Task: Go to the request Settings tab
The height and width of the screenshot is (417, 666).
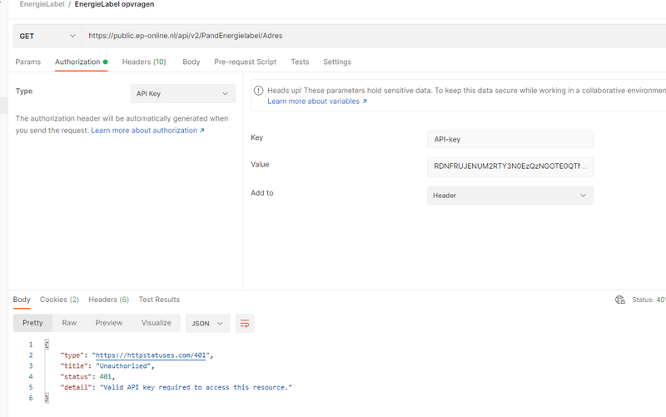Action: [x=337, y=62]
